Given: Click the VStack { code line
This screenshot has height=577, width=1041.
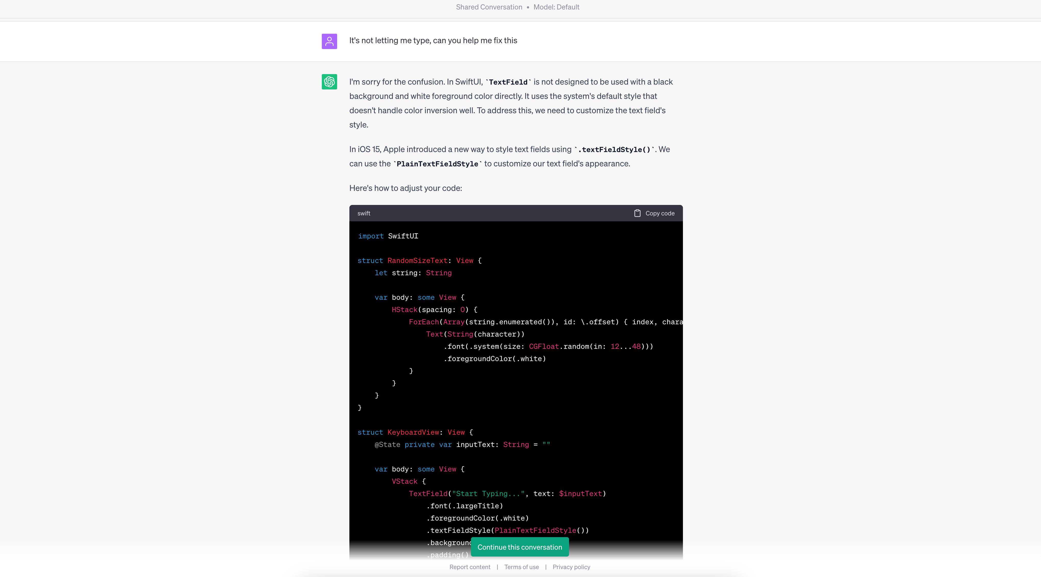Looking at the screenshot, I should click(x=409, y=482).
